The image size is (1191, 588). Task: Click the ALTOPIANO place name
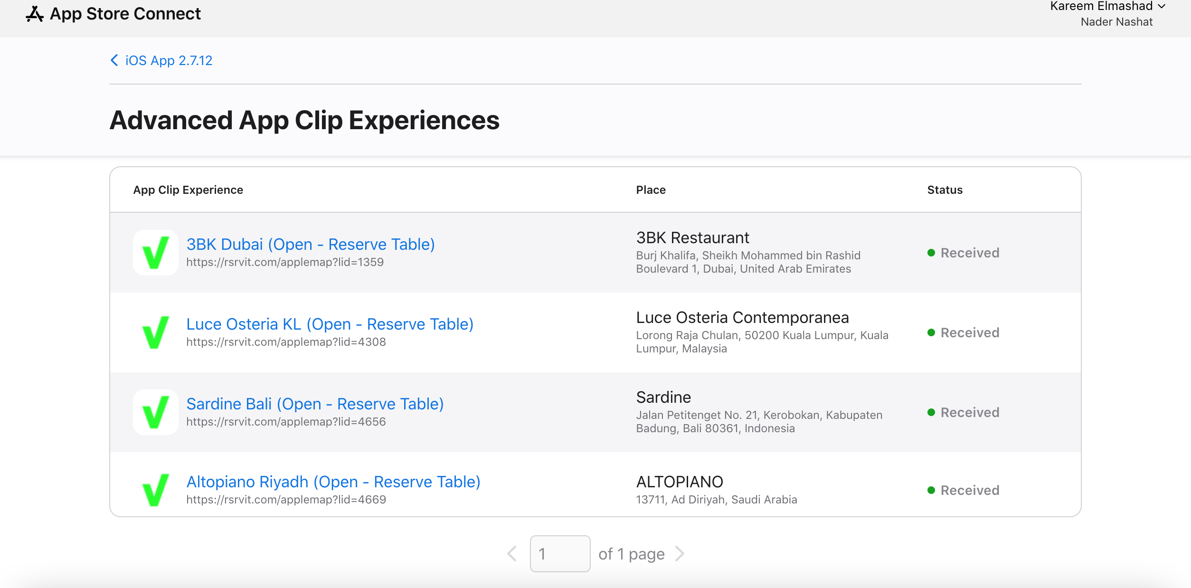tap(680, 482)
